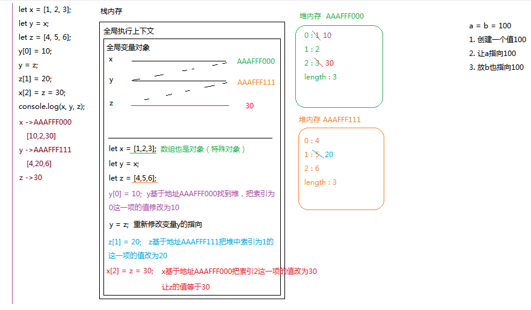Viewport: 531px width, 310px height.
Task: Click the blue text '这一项的值改为20'
Action: point(138,256)
